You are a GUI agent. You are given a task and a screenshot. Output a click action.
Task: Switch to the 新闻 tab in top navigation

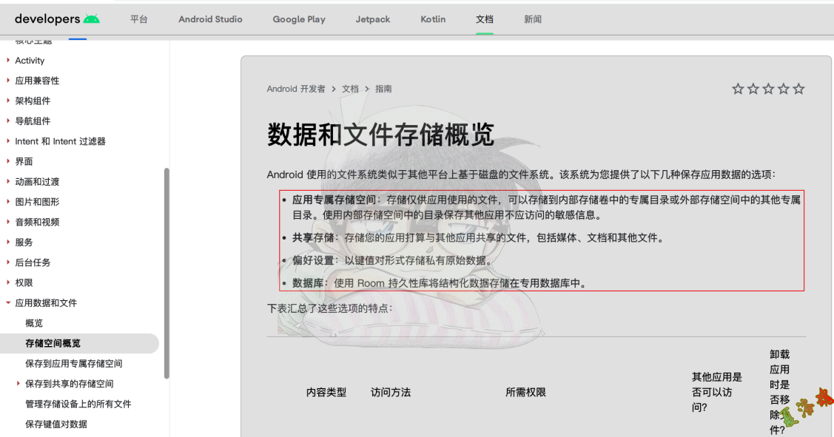coord(533,19)
